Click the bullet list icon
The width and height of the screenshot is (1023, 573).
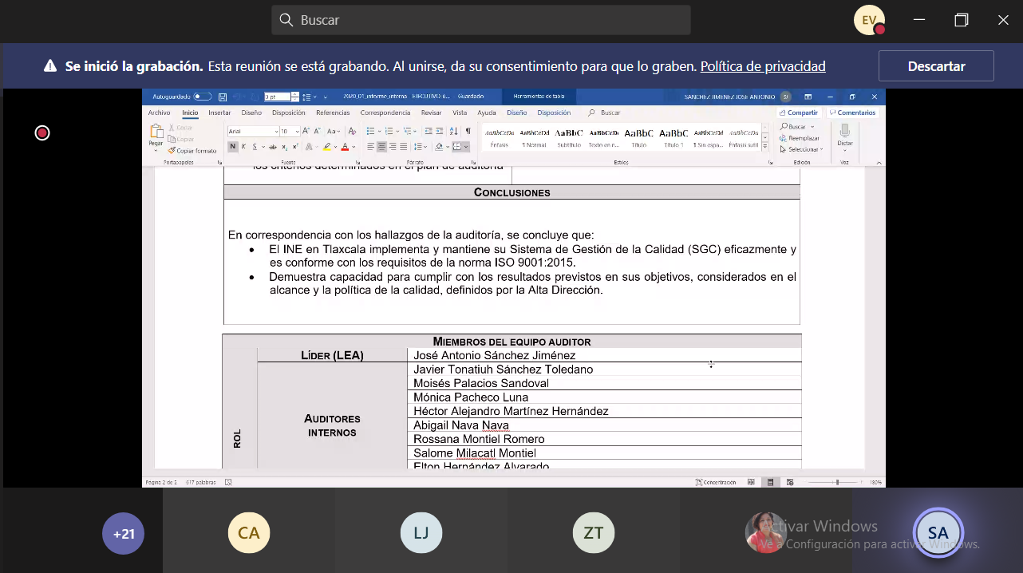370,131
